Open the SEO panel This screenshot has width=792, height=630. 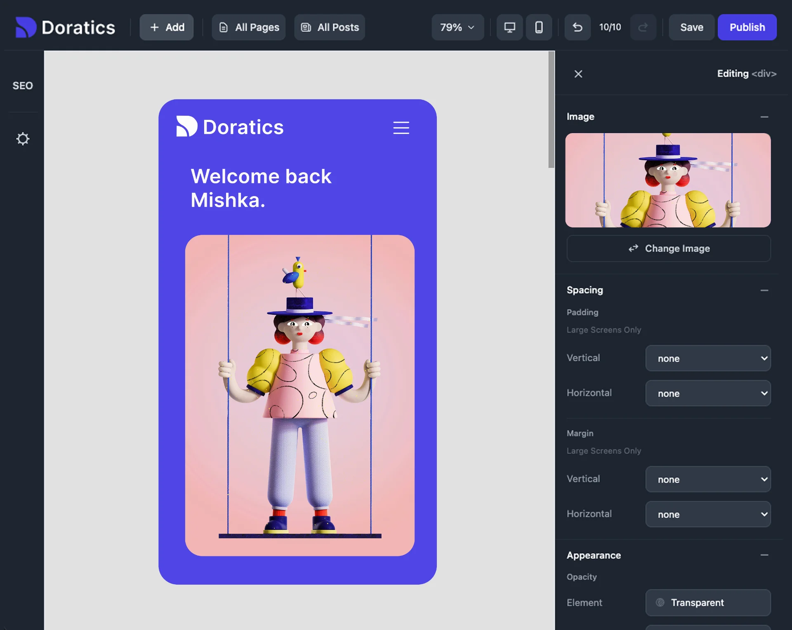coord(23,86)
